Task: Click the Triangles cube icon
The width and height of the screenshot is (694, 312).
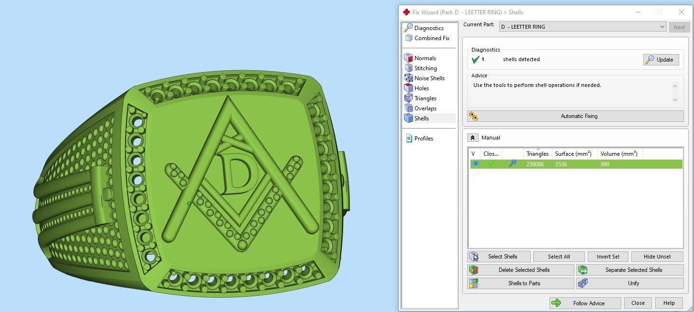Action: coord(408,98)
